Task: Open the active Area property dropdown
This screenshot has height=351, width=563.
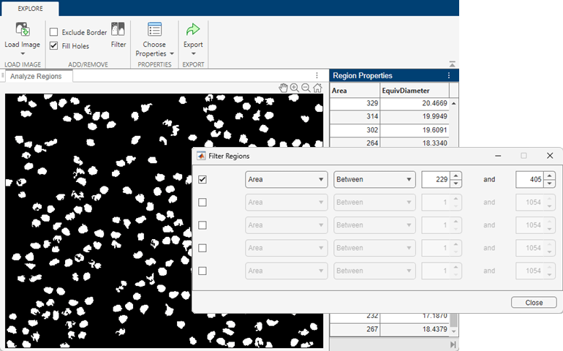Action: click(286, 179)
